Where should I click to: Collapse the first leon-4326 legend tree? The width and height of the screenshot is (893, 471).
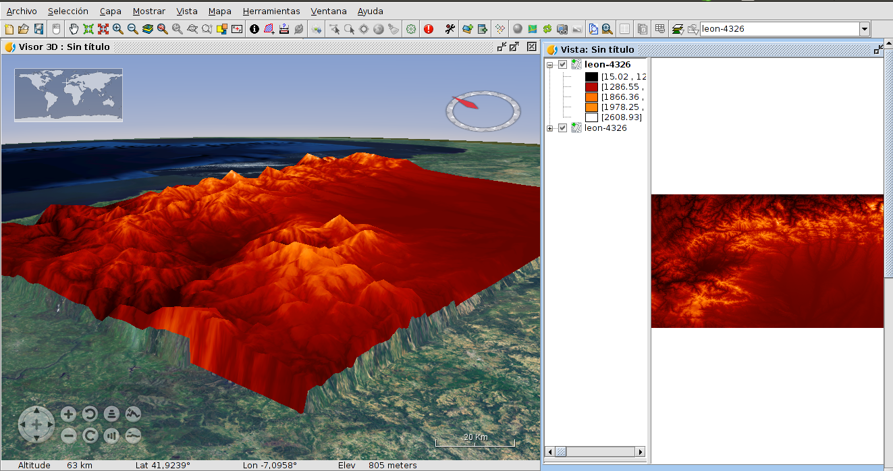click(x=550, y=65)
